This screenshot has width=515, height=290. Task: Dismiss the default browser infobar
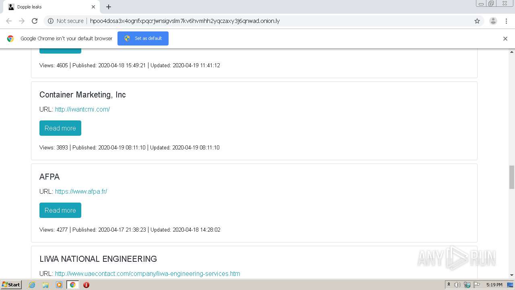point(505,39)
